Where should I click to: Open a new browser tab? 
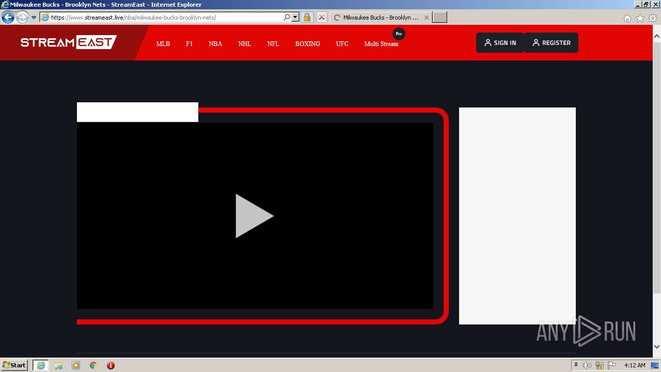tap(439, 17)
